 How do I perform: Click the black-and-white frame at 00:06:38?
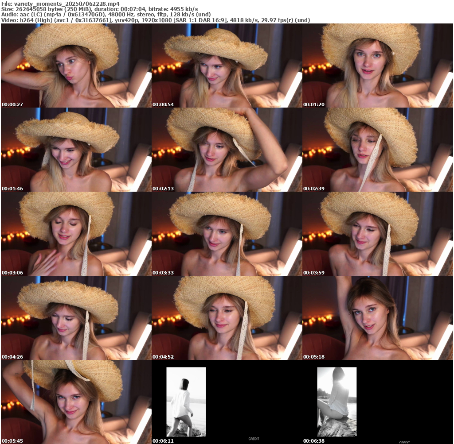pos(337,402)
